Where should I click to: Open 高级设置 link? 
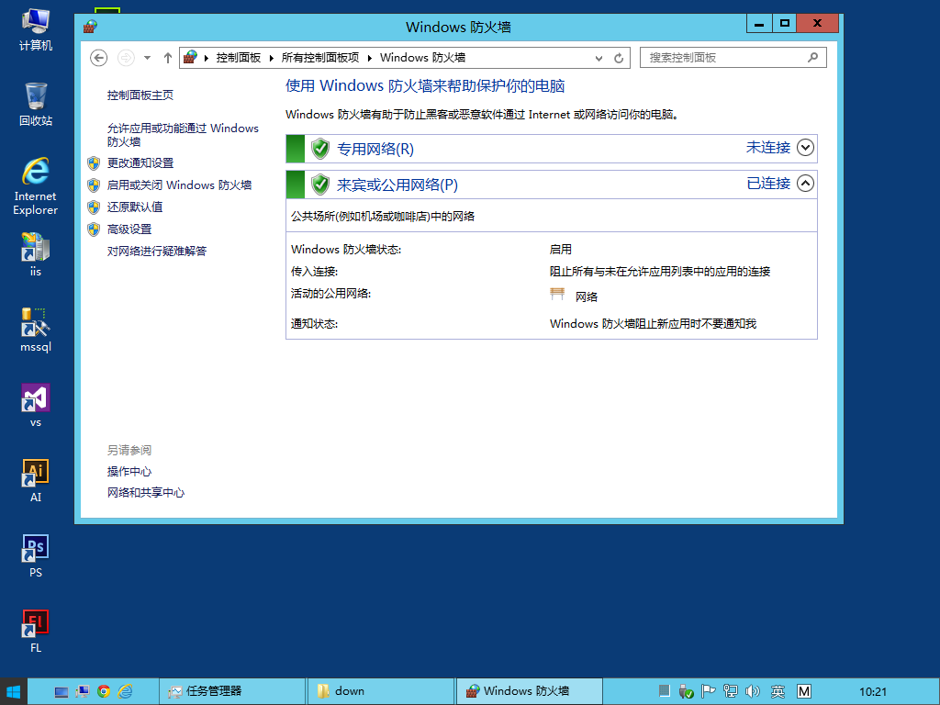pyautogui.click(x=129, y=229)
